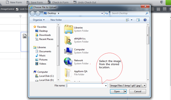Viewport: 171px width, 100px height.
Task: Click the Open button split arrow
Action: point(125,92)
